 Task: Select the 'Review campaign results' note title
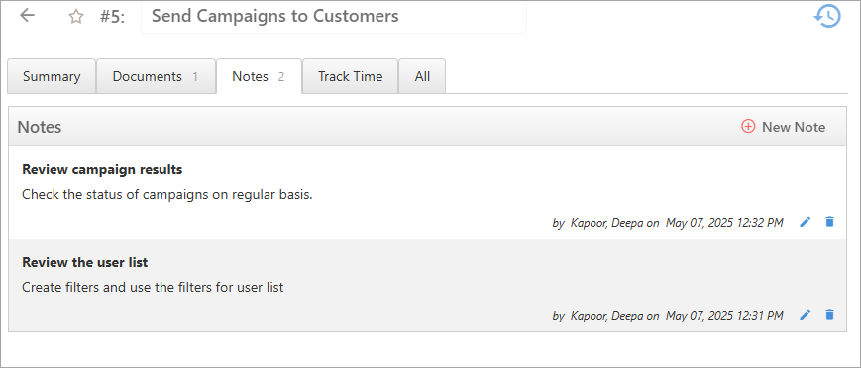click(102, 170)
